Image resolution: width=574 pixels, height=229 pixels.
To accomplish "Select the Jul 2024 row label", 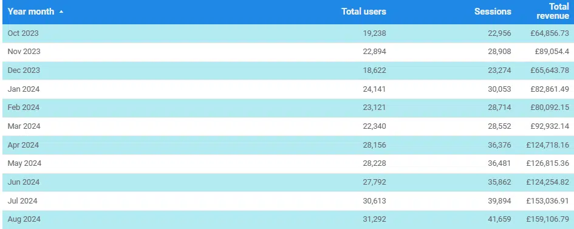I will 22,201.
